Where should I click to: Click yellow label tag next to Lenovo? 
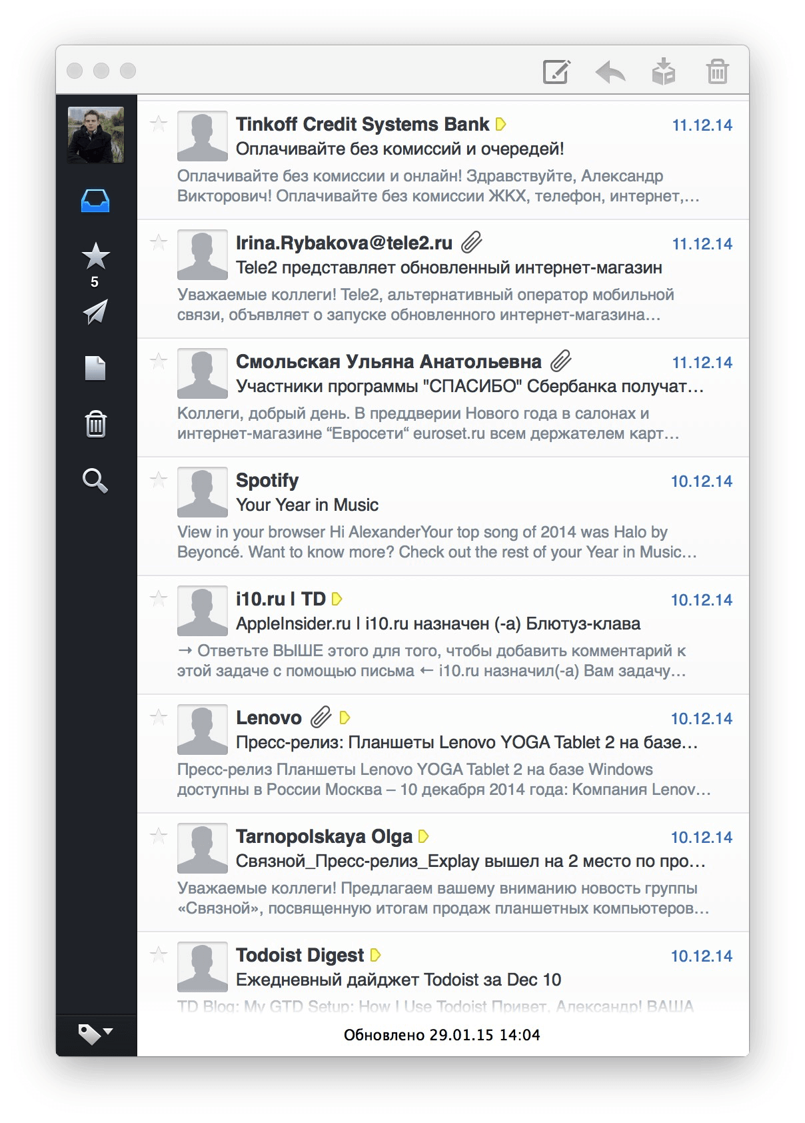345,718
